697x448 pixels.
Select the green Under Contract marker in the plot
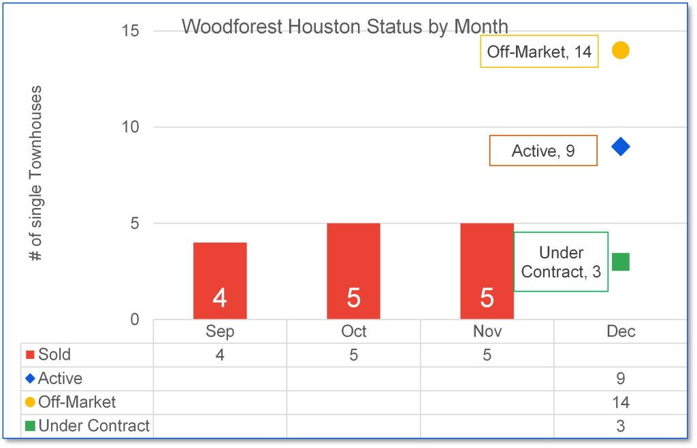[620, 262]
